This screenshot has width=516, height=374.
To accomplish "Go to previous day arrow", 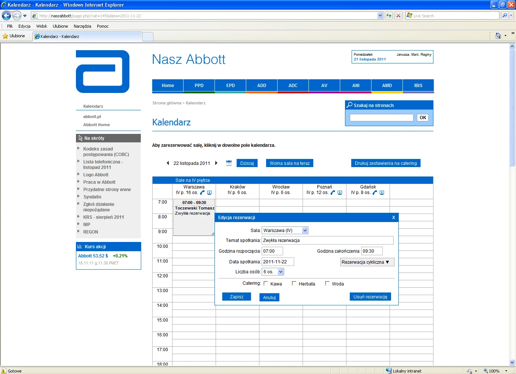I will 168,163.
